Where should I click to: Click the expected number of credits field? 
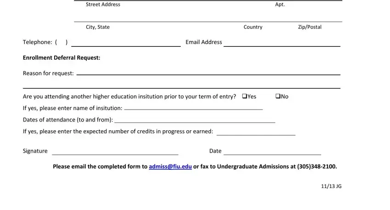tap(256, 132)
